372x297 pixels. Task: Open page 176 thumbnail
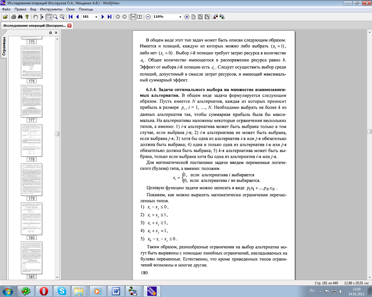pos(32,62)
